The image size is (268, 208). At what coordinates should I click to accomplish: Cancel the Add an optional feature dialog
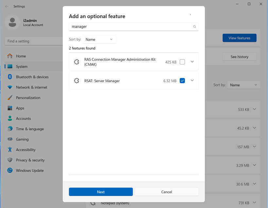(x=167, y=192)
